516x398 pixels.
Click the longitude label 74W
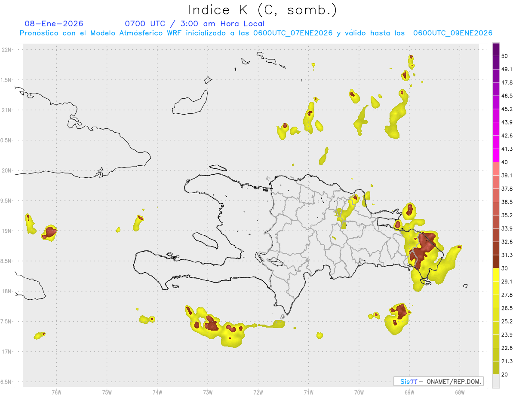157,392
